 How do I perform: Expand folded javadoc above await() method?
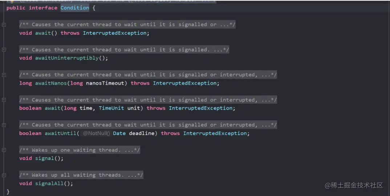tap(4, 25)
